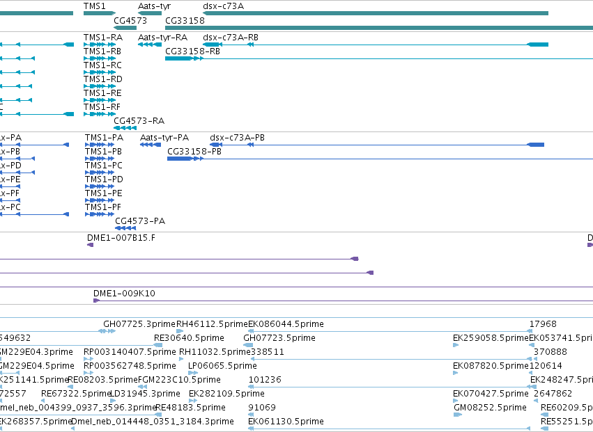This screenshot has width=593, height=432.
Task: Select protein TMS1-PD
Action: (104, 179)
